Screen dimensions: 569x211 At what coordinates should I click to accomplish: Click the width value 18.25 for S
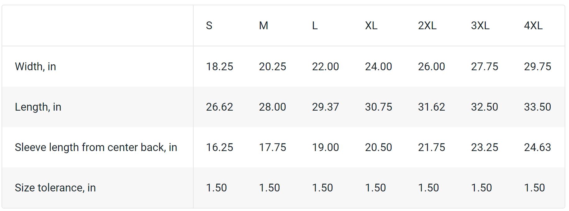pos(219,67)
